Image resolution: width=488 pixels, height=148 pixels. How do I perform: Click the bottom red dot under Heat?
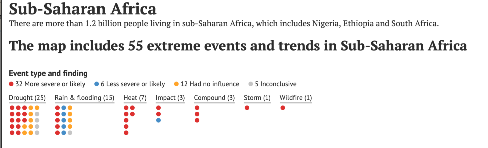(x=126, y=133)
